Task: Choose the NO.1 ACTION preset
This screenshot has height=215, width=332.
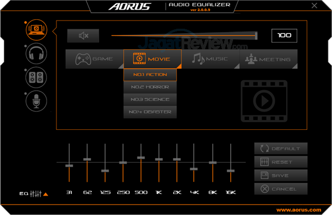Action: (x=150, y=75)
